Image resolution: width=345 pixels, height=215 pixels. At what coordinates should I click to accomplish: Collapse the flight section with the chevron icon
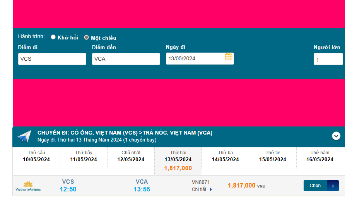click(x=336, y=136)
